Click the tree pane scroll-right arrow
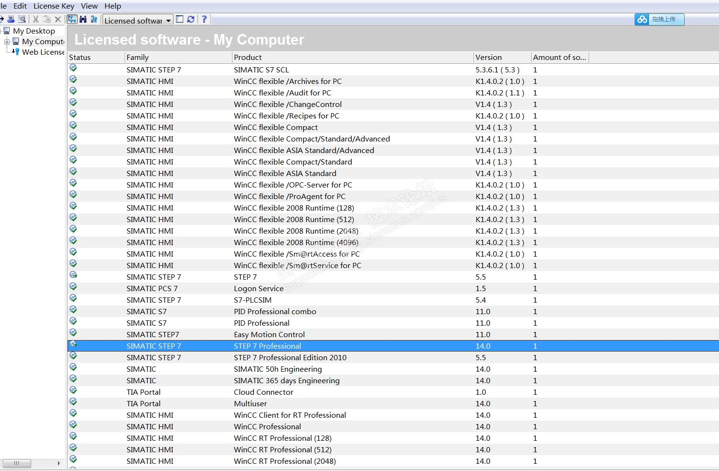 59,463
